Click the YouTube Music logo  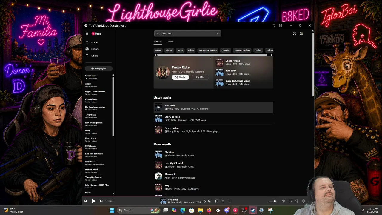tap(96, 34)
